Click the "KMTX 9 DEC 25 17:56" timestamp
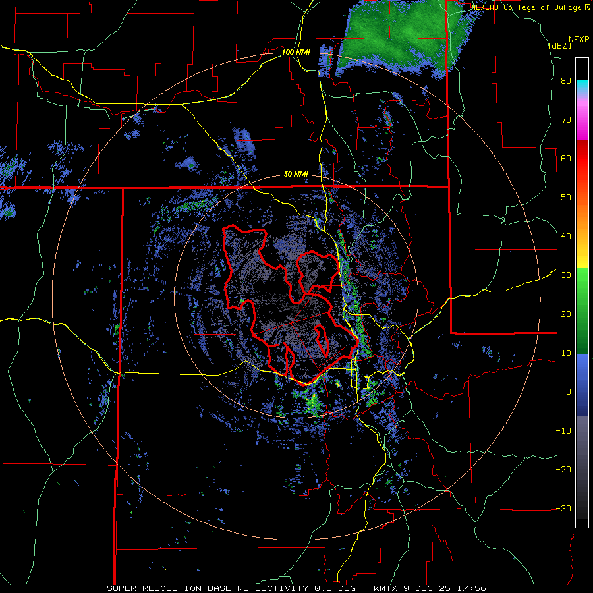Screen dimensions: 593x593 430,588
